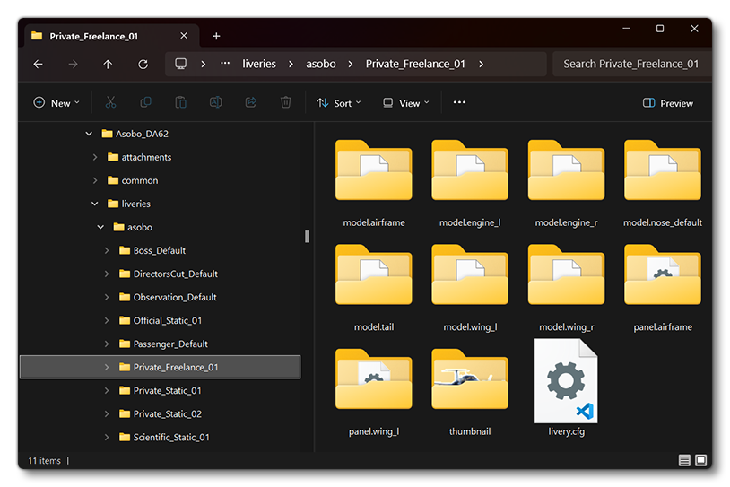Click asobo in the address breadcrumb

pyautogui.click(x=321, y=64)
